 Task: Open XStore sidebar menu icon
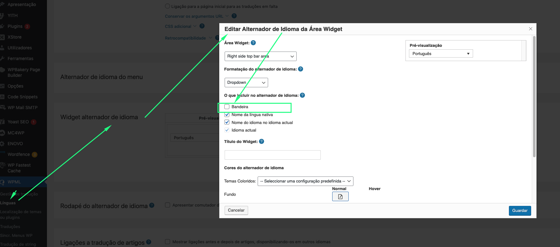coord(2,37)
